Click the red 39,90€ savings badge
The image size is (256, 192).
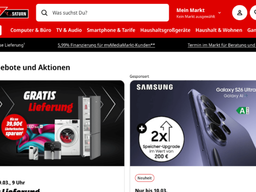coord(14,127)
